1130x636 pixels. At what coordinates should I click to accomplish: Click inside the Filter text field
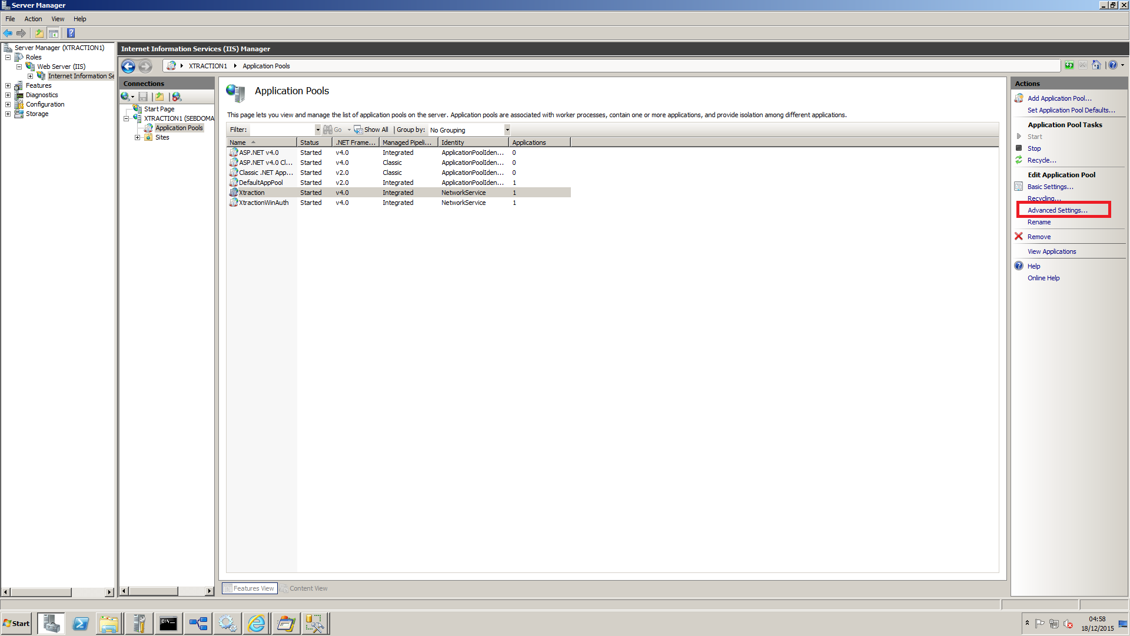282,130
